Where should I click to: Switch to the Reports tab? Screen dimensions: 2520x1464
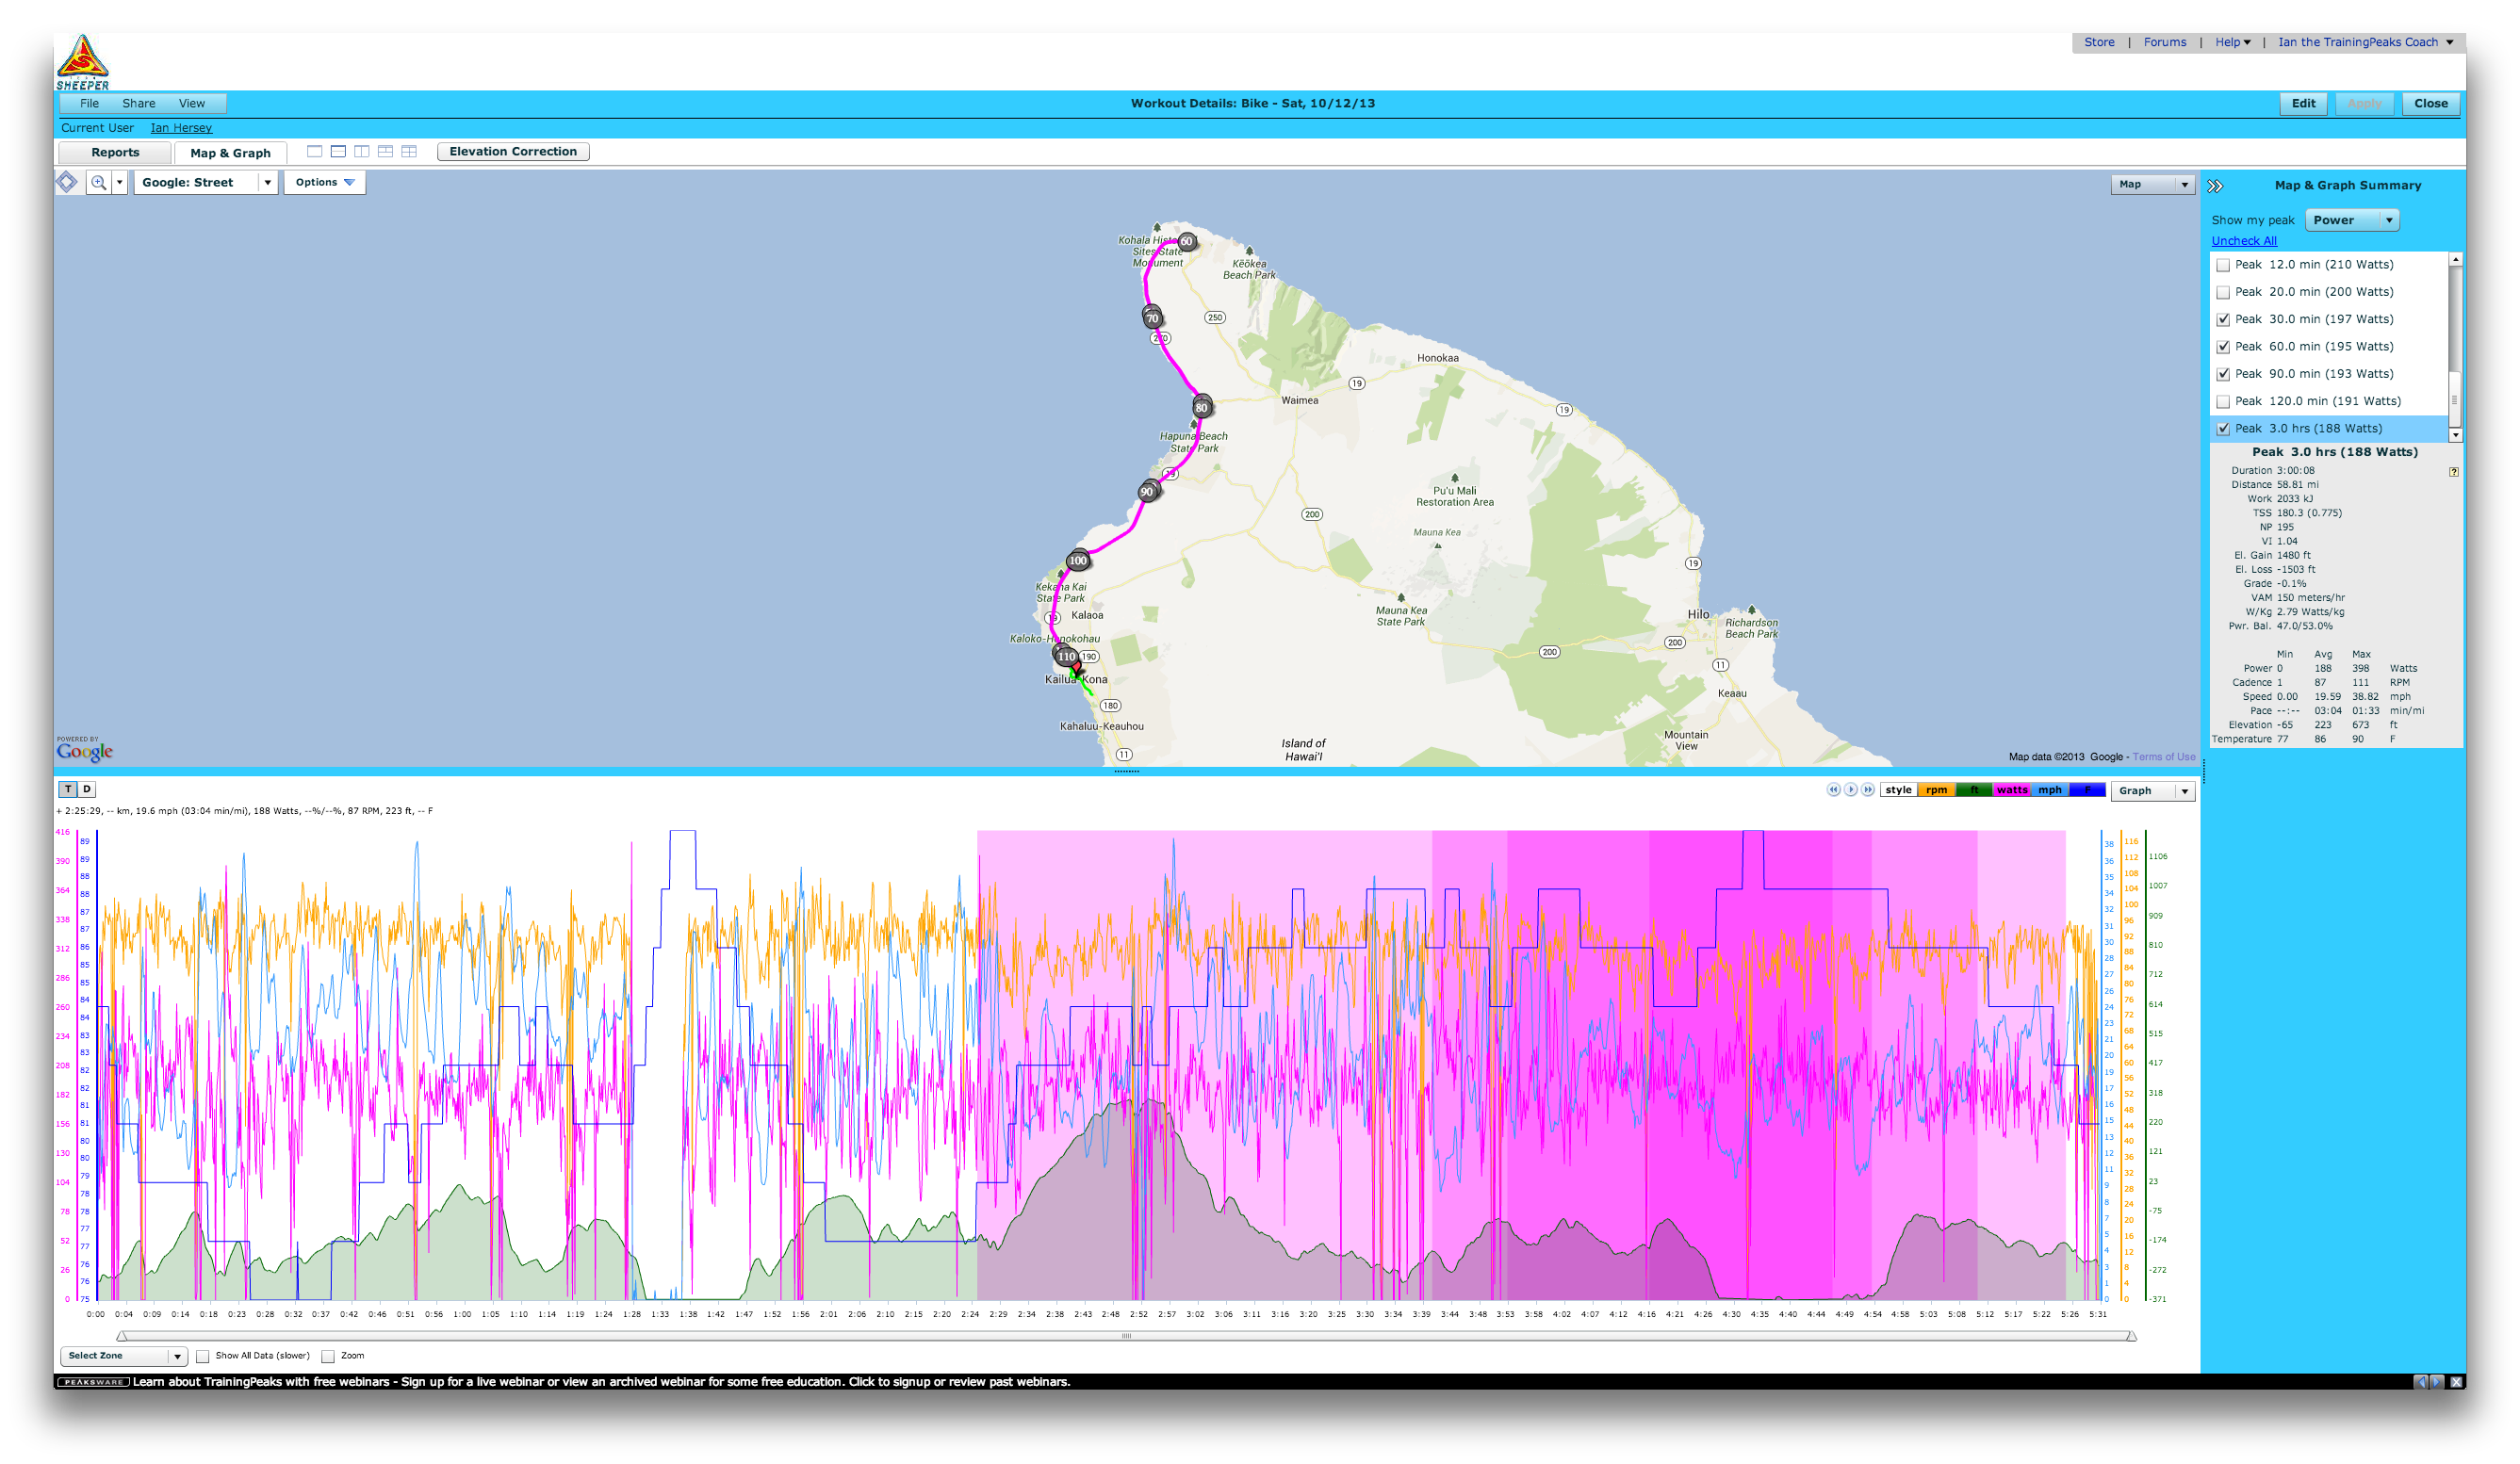[115, 153]
